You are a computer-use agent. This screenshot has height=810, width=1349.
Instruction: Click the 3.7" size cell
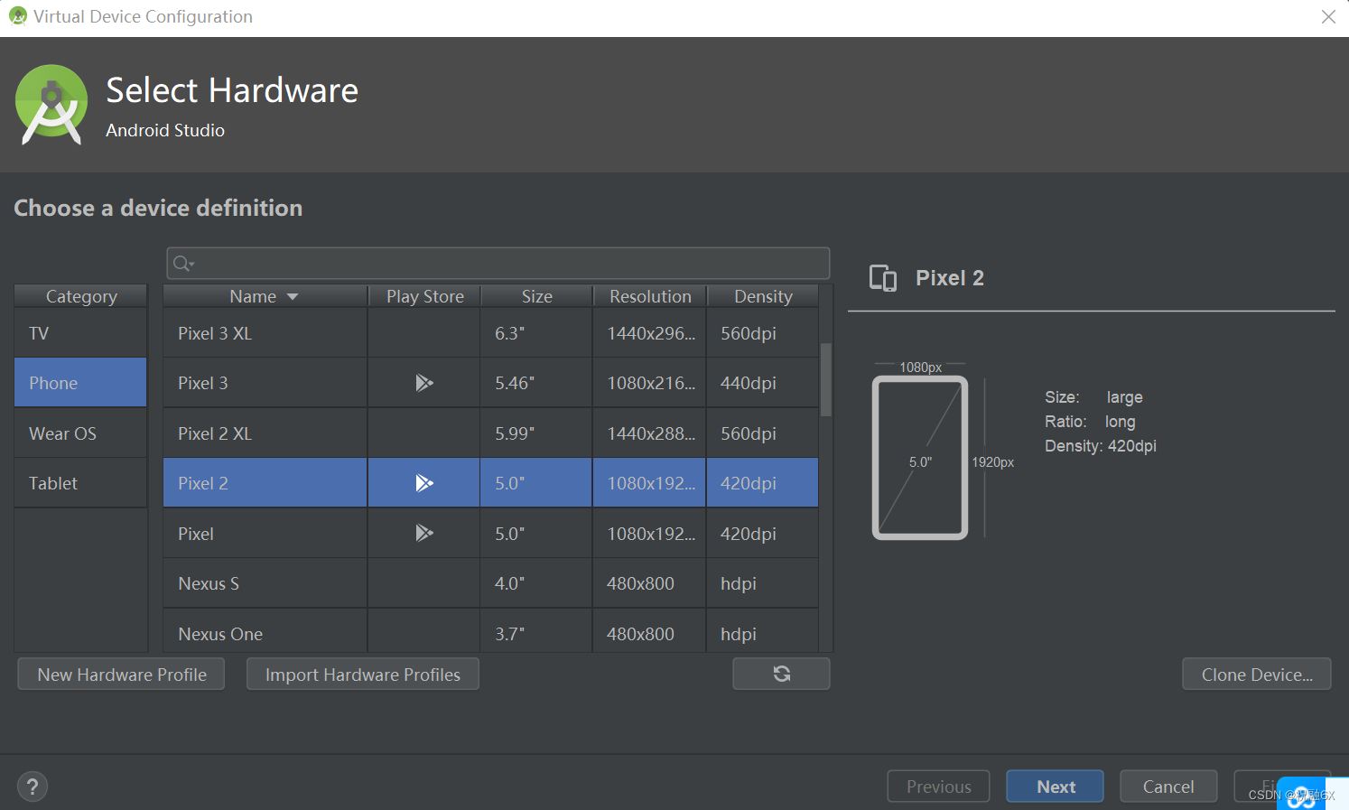coord(536,631)
